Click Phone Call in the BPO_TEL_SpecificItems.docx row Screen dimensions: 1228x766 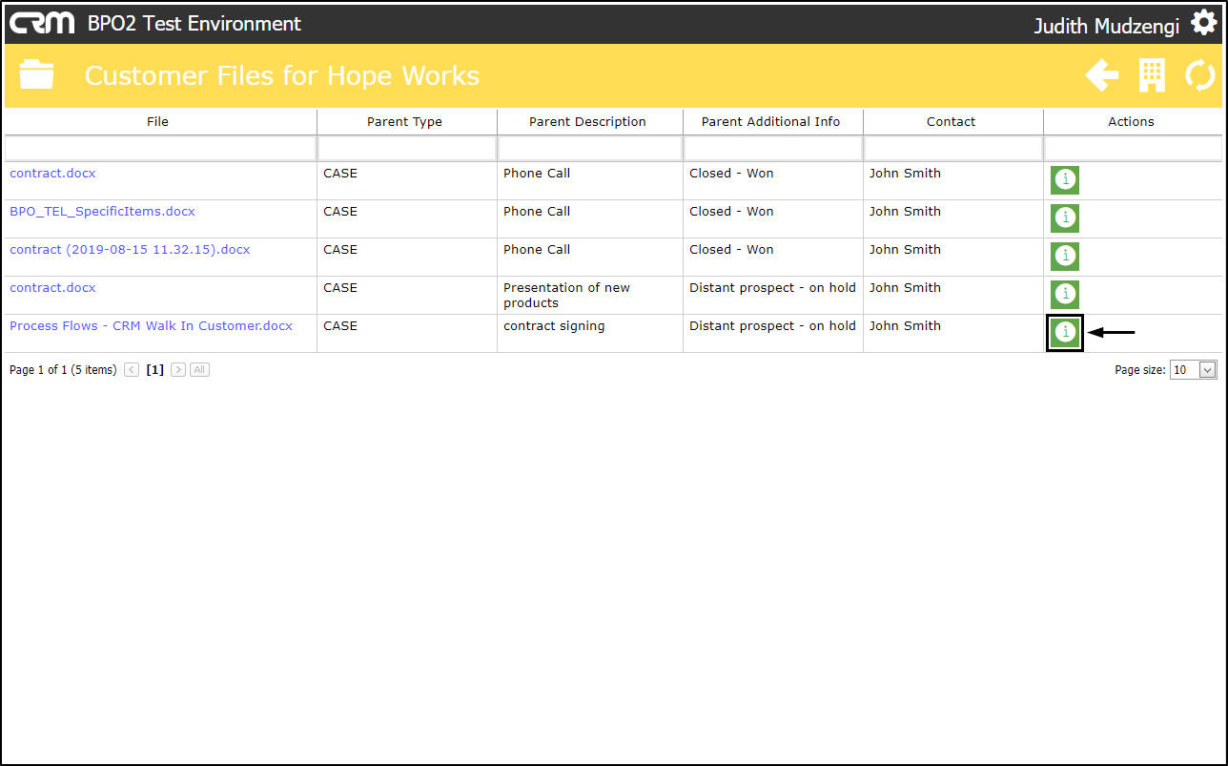point(537,212)
